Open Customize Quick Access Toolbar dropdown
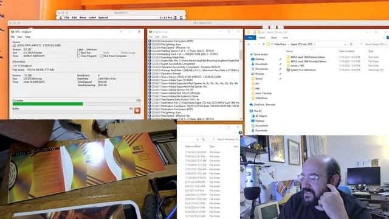 [x=263, y=32]
